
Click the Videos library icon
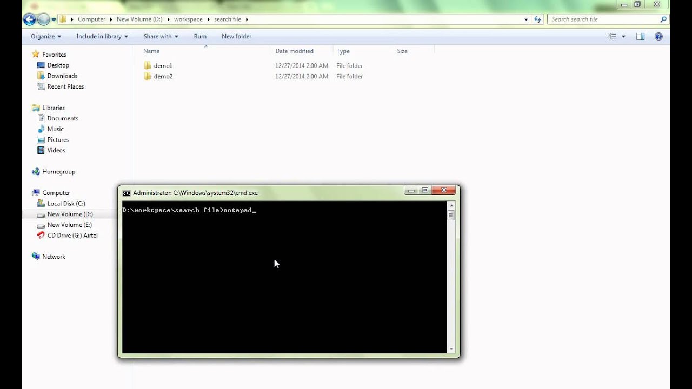tap(41, 150)
